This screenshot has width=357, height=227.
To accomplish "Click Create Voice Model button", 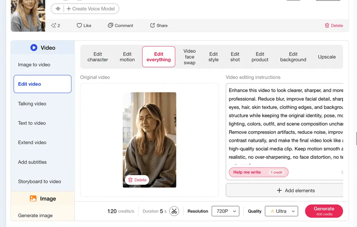I will tap(85, 9).
